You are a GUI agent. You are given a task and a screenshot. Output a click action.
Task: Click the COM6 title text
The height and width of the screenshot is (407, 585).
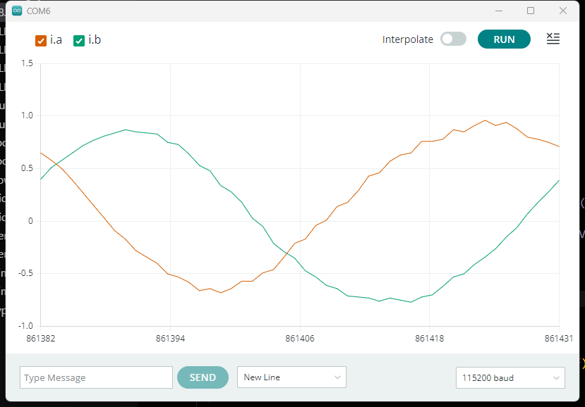point(38,11)
